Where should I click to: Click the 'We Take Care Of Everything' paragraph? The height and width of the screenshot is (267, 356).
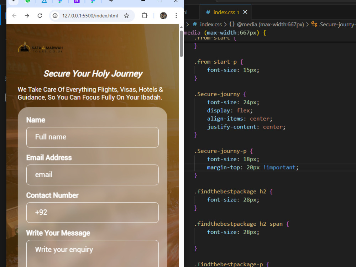tap(90, 93)
